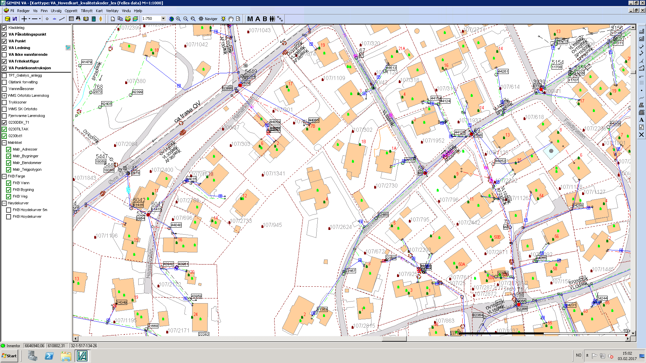
Task: Open the Hjelp menu
Action: 138,11
